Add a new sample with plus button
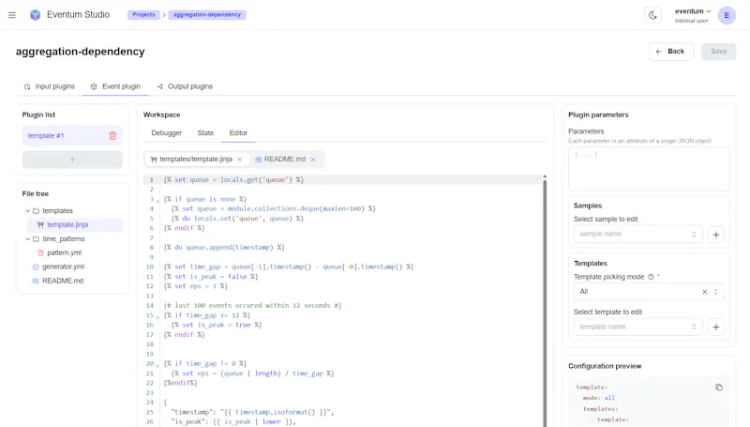 pyautogui.click(x=716, y=235)
